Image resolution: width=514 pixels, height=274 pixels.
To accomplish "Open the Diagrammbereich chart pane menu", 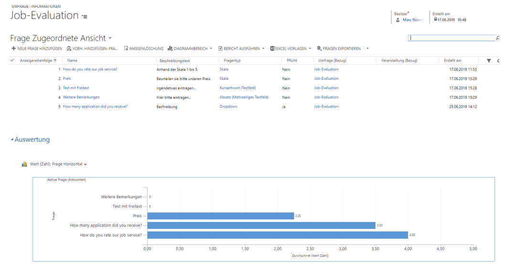I will click(x=188, y=49).
